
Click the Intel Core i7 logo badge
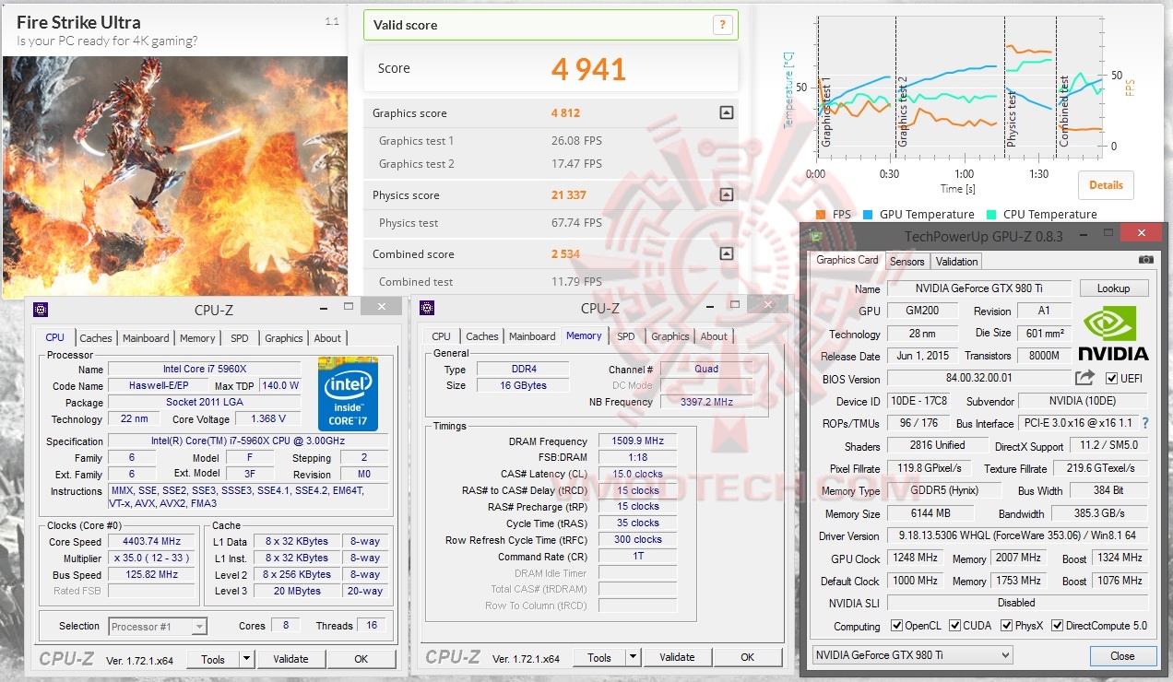[x=348, y=393]
